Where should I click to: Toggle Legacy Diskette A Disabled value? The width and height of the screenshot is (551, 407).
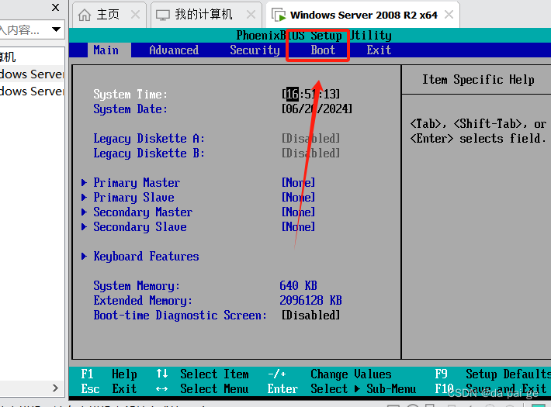click(310, 138)
